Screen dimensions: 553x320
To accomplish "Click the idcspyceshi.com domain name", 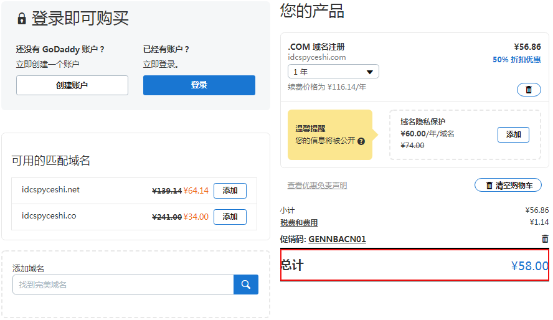I will pyautogui.click(x=317, y=57).
